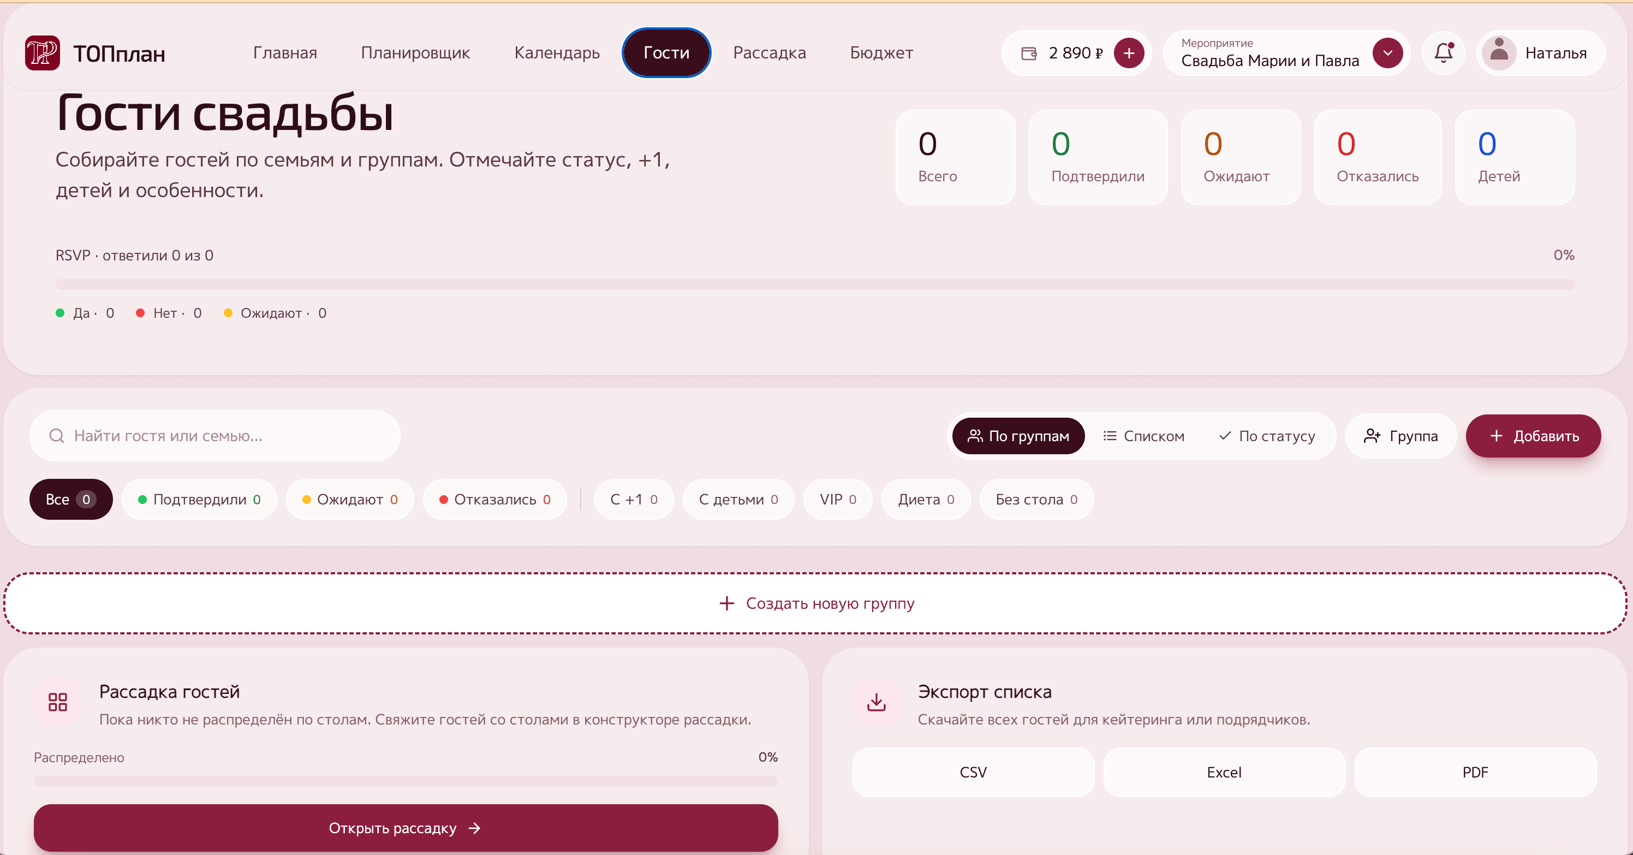
Task: Click the Детей stat card
Action: [1515, 157]
